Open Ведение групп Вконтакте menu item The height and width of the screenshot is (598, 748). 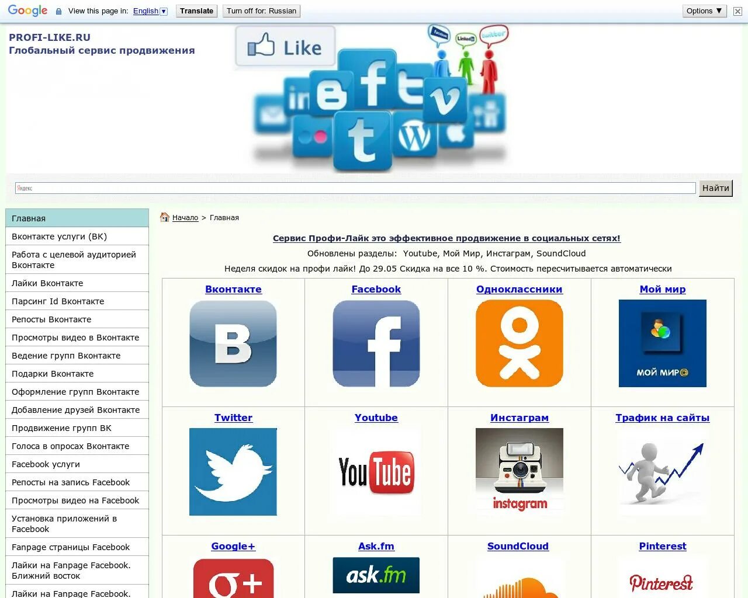click(x=77, y=356)
